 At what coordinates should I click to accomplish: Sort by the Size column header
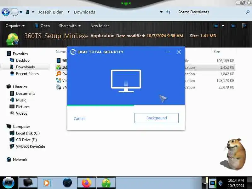(216, 52)
